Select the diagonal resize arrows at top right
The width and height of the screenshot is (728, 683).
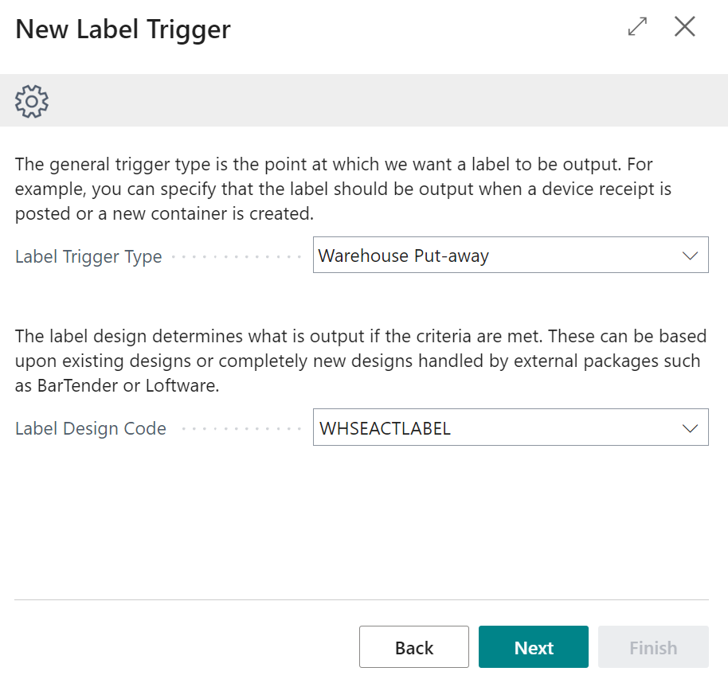(636, 26)
